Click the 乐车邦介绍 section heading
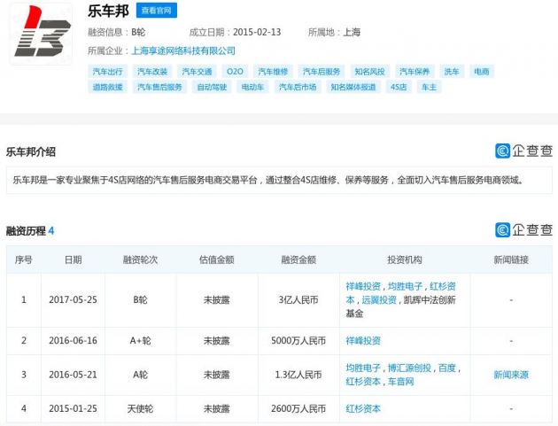The height and width of the screenshot is (426, 558). (x=31, y=152)
